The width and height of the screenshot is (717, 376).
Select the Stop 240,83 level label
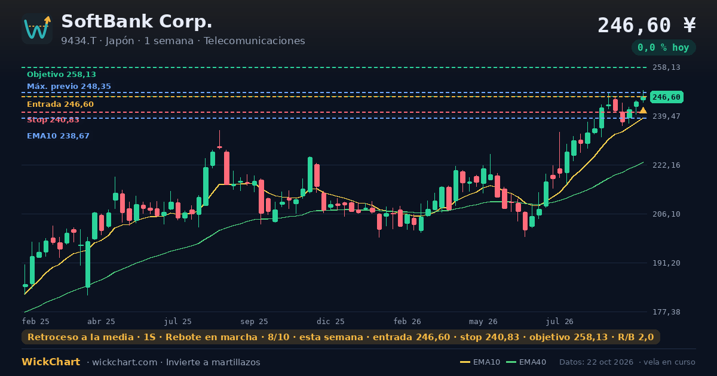53,120
